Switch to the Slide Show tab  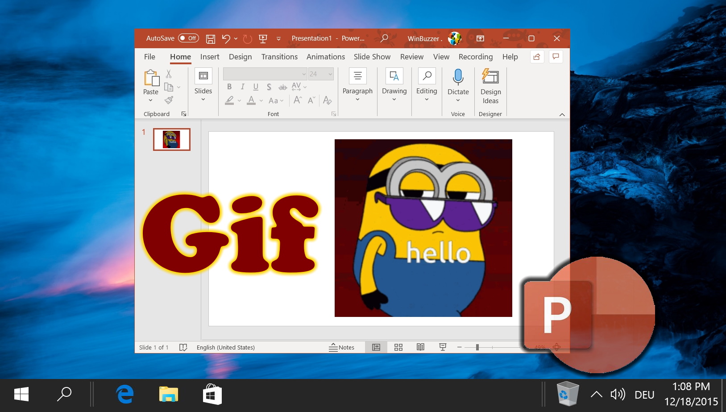click(372, 57)
